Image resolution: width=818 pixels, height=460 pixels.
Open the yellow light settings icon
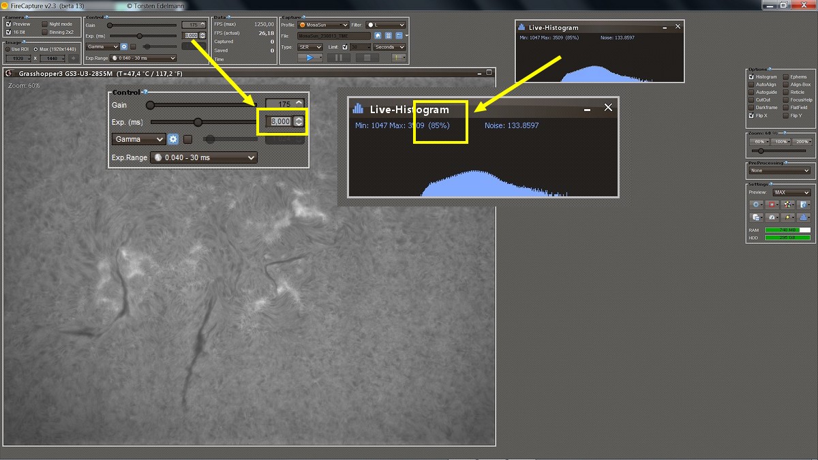pyautogui.click(x=788, y=217)
